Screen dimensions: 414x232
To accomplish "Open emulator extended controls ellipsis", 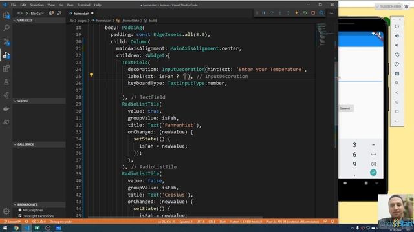I will [x=397, y=121].
